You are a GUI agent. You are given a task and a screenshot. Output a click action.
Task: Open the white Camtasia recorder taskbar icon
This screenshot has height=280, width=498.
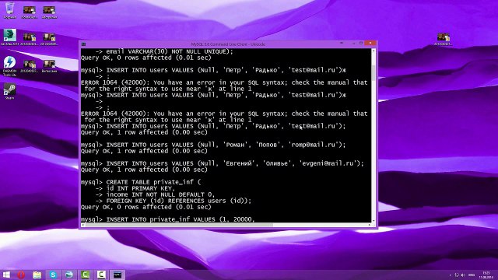(101, 275)
